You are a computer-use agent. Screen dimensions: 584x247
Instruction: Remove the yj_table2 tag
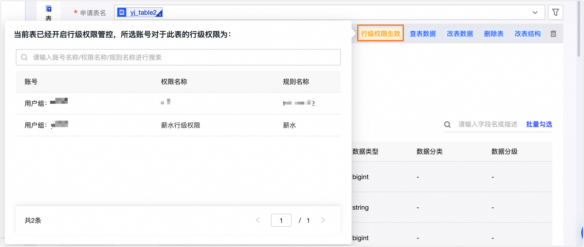(x=160, y=15)
